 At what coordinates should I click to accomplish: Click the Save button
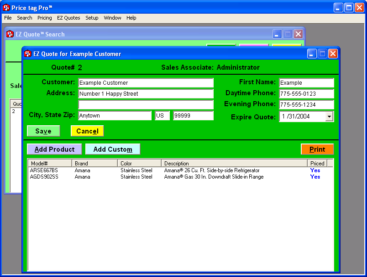[x=43, y=131]
